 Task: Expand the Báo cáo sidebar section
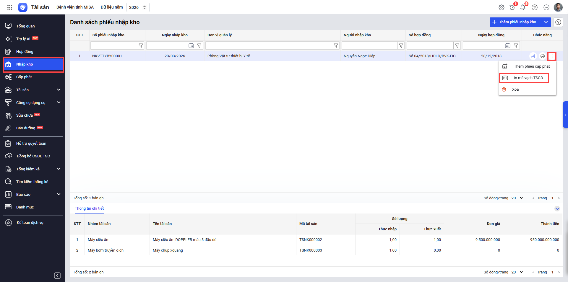[59, 194]
